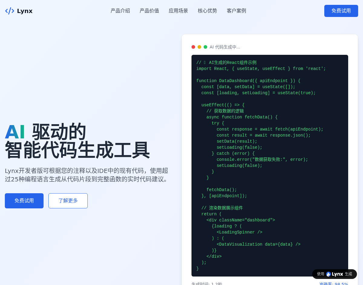Click the 了解更多 outlined button

coord(68,201)
